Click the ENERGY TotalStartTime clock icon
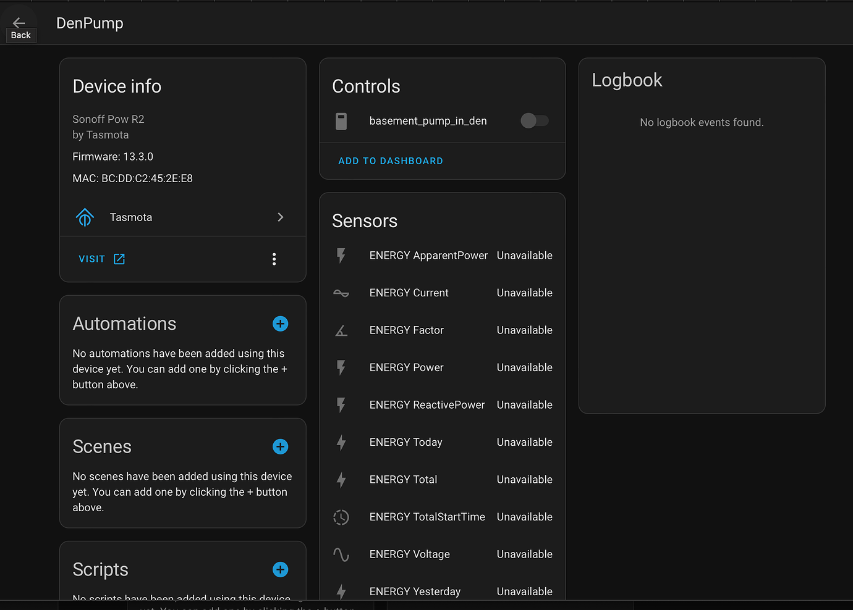Viewport: 853px width, 610px height. point(341,517)
